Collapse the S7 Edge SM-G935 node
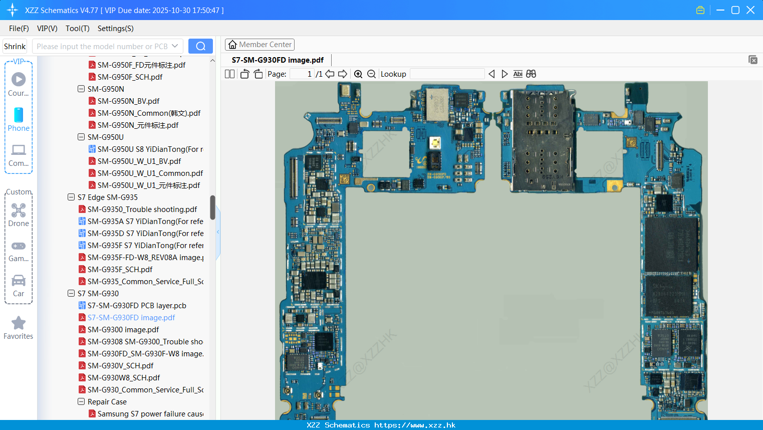 click(x=71, y=197)
